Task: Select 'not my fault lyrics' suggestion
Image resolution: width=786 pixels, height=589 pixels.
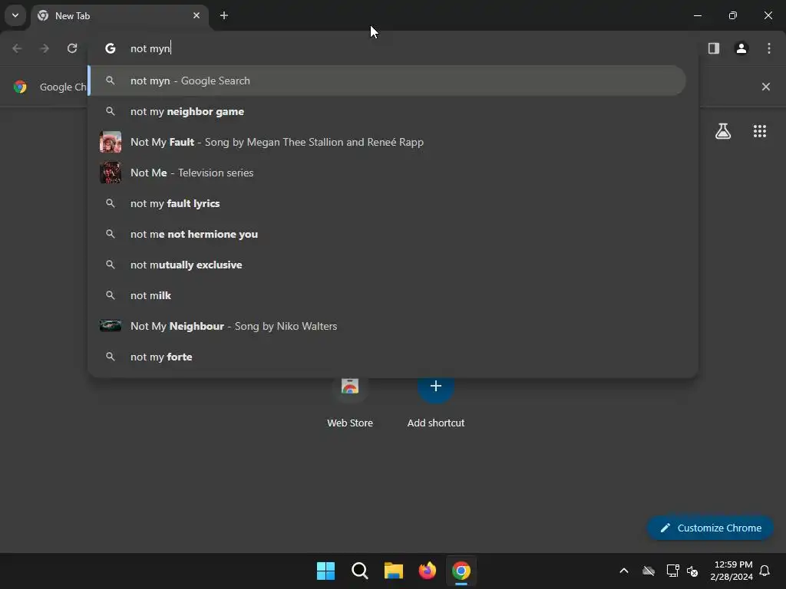Action: [387, 203]
